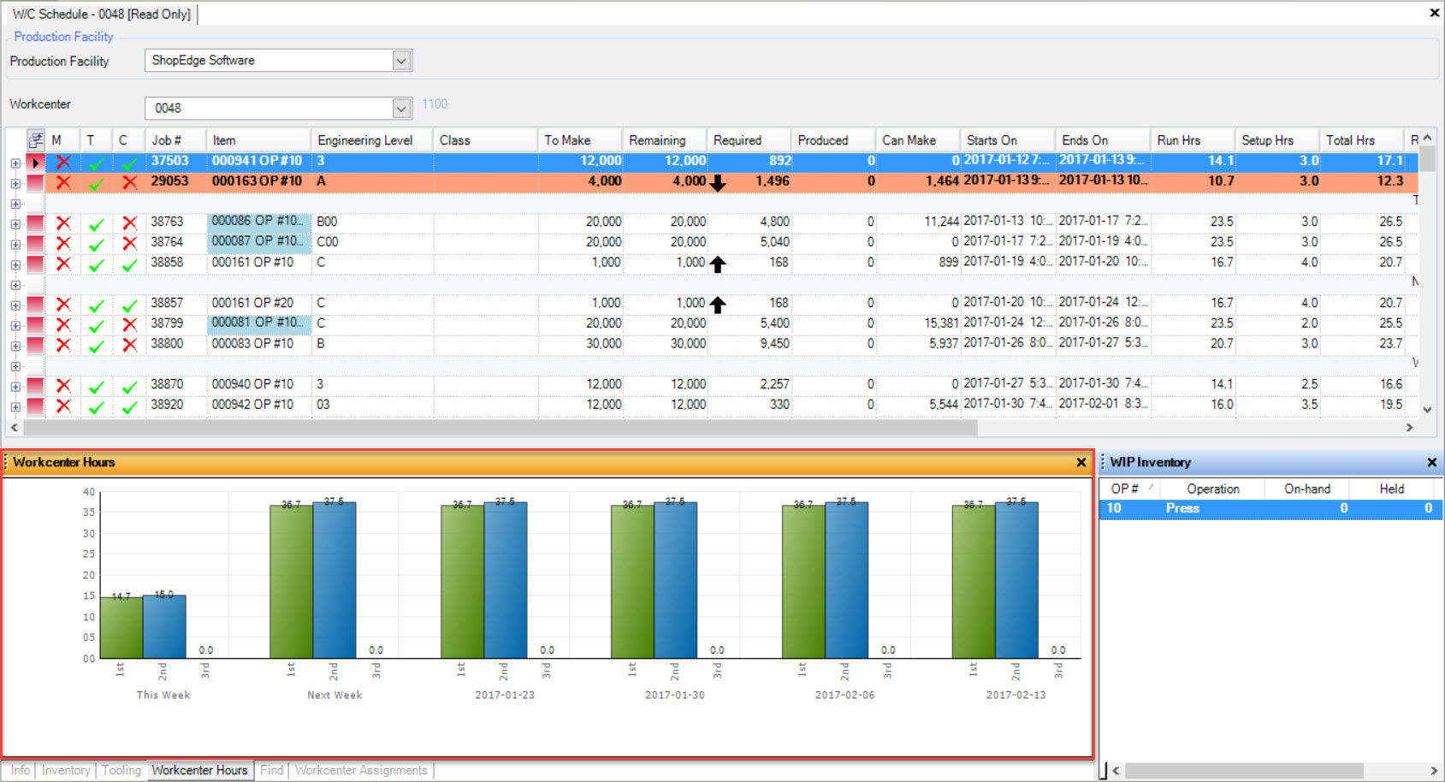This screenshot has height=782, width=1445.
Task: Click item 000086 OP #10 cell
Action: (259, 221)
